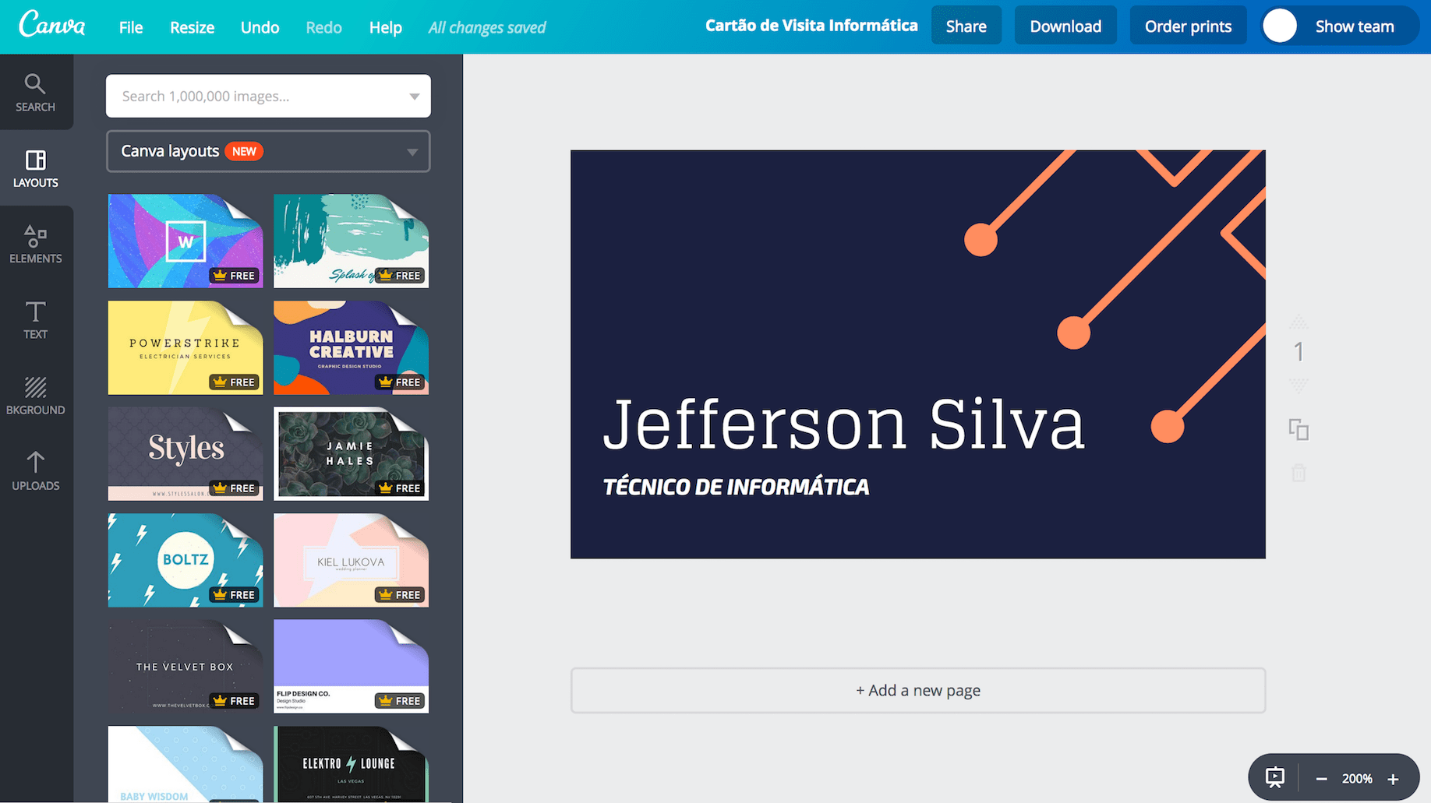Zoom in with plus button

(x=1393, y=779)
